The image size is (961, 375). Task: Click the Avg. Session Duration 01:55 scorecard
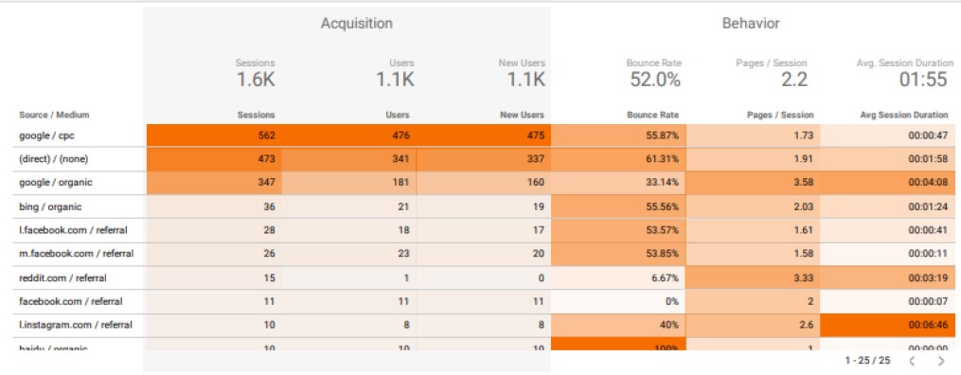[904, 73]
